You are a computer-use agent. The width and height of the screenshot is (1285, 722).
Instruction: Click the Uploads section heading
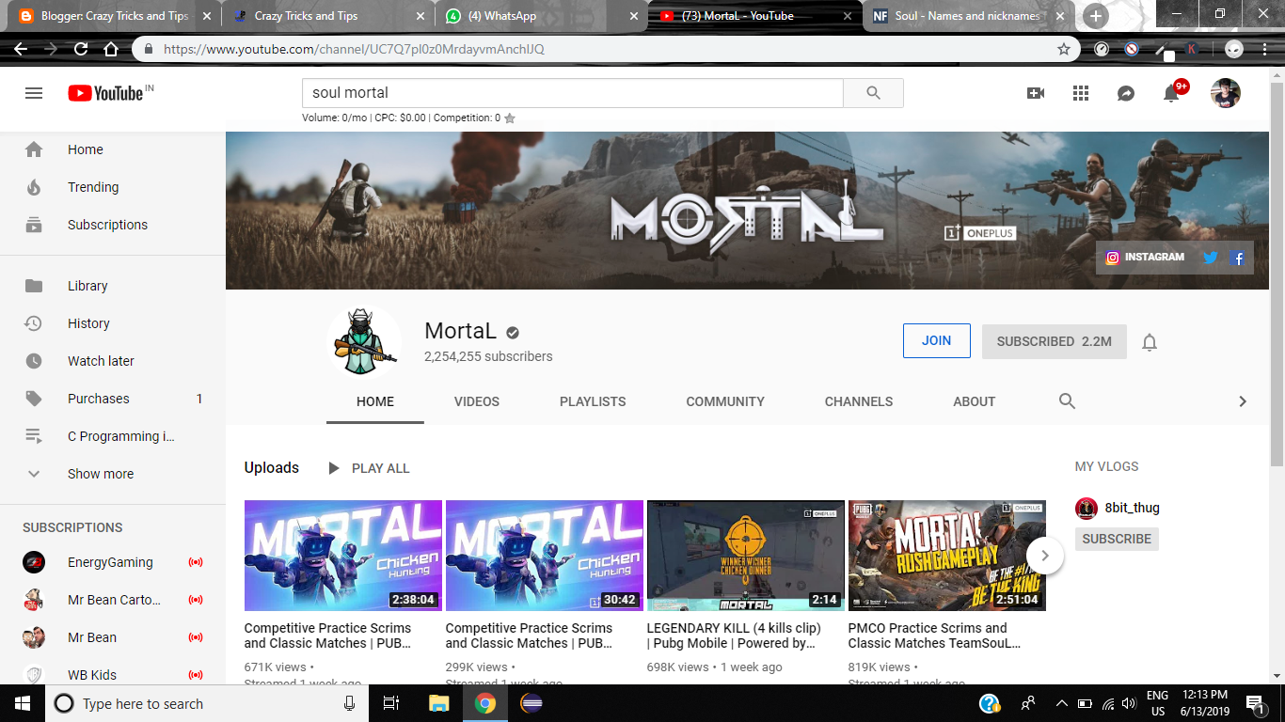pyautogui.click(x=272, y=467)
